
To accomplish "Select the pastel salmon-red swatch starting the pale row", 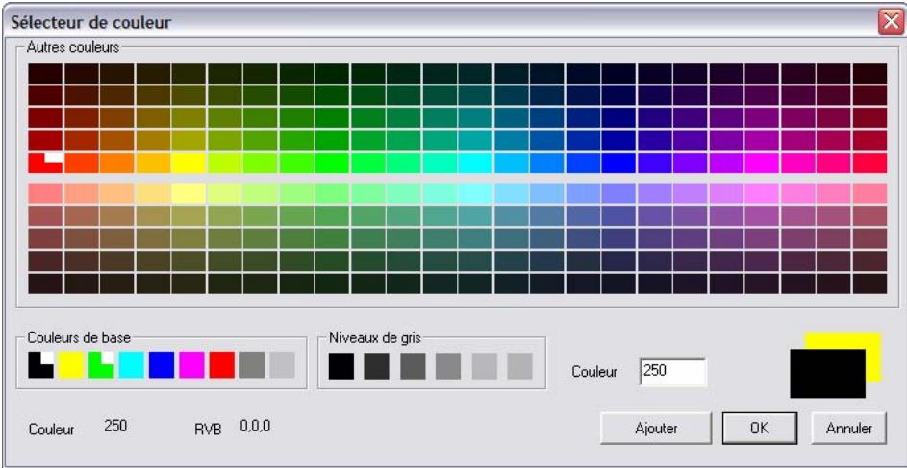I will click(x=46, y=193).
